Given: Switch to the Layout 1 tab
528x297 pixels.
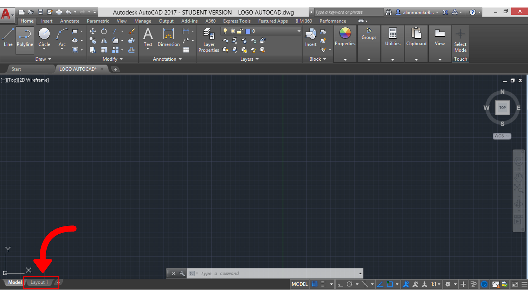Looking at the screenshot, I should click(39, 282).
